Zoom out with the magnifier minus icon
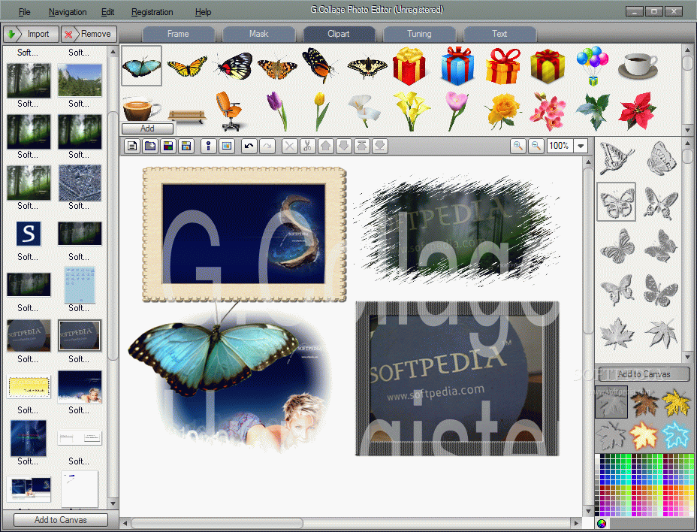The image size is (697, 532). coord(536,146)
